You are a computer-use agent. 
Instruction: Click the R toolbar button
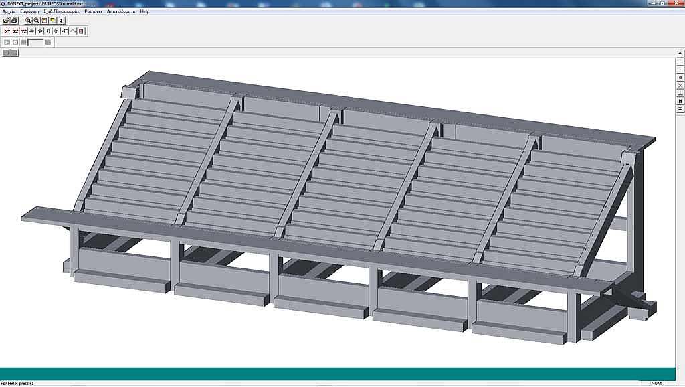[x=61, y=21]
